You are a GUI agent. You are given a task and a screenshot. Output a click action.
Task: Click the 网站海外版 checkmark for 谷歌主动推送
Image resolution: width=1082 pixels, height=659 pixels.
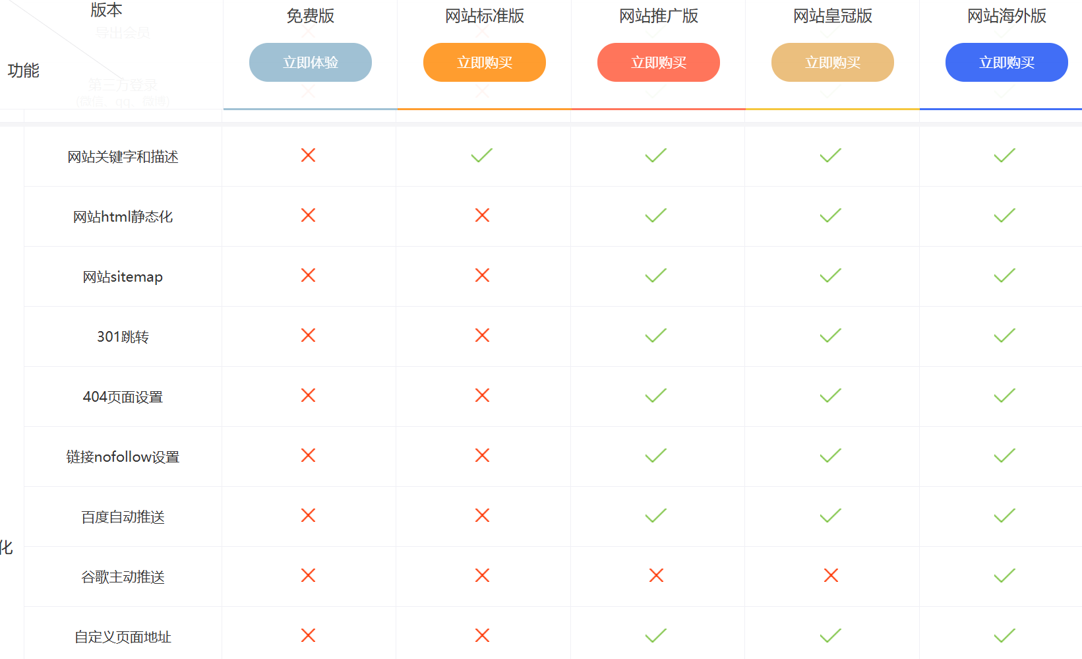tap(1004, 575)
